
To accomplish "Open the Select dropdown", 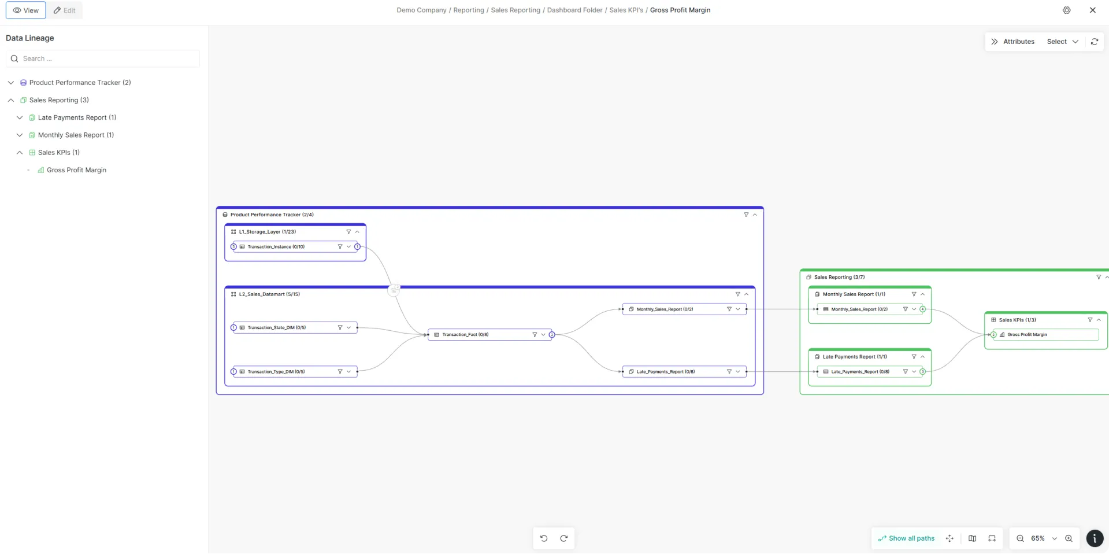I will tap(1063, 42).
